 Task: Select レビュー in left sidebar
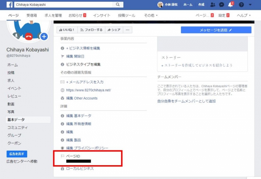click(x=14, y=96)
